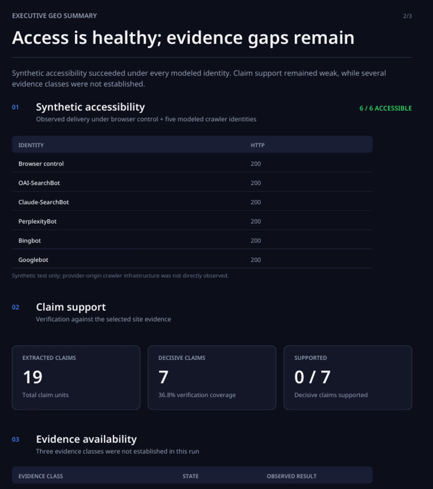Click the 'EXECUTIVE GEO SUMMARY' header label

pyautogui.click(x=54, y=16)
